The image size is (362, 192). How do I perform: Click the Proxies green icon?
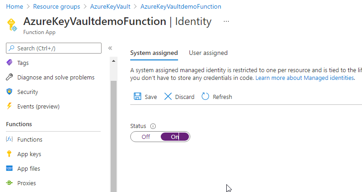(x=9, y=183)
